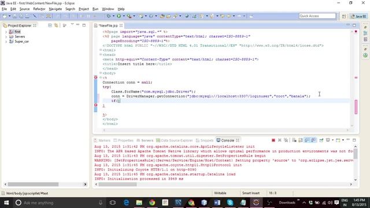Open dropdown next to Display Selected Console
Viewport: 370px width, 208px height.
tap(332, 140)
